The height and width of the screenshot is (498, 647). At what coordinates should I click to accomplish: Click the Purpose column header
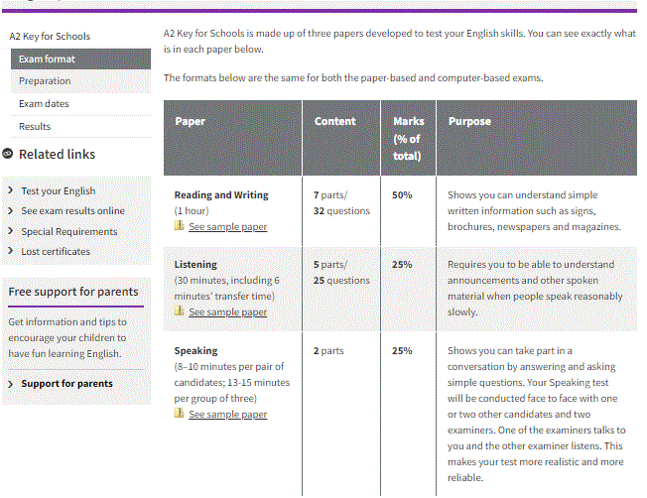537,138
